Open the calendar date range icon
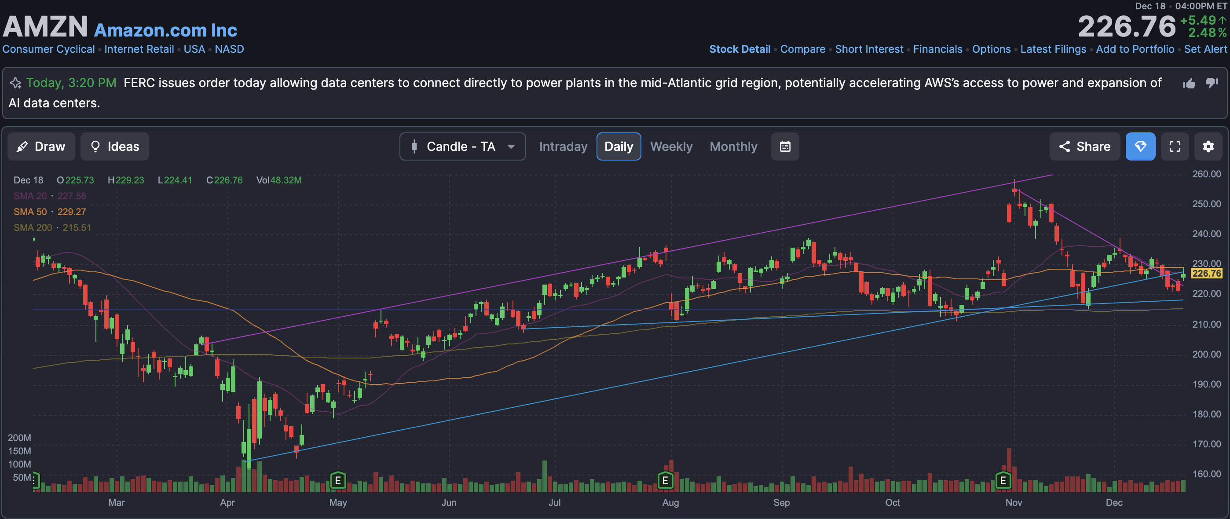1230x519 pixels. tap(785, 146)
